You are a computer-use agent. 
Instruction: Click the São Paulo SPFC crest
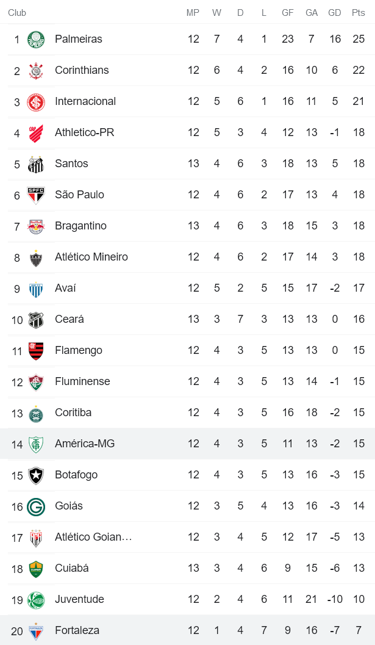[36, 195]
